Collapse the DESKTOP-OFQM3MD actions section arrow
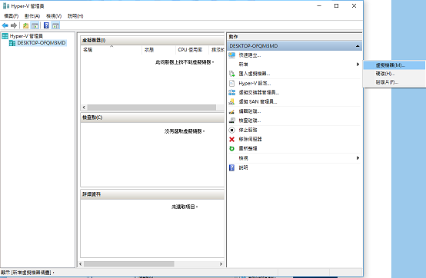The width and height of the screenshot is (426, 278). pyautogui.click(x=358, y=46)
